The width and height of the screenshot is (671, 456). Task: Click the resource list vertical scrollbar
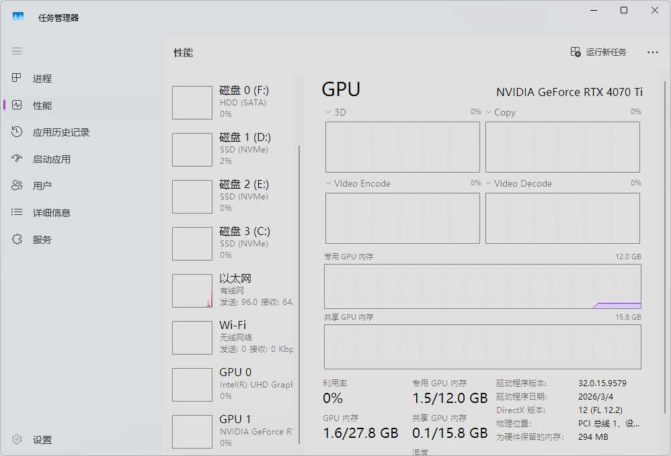(299, 295)
